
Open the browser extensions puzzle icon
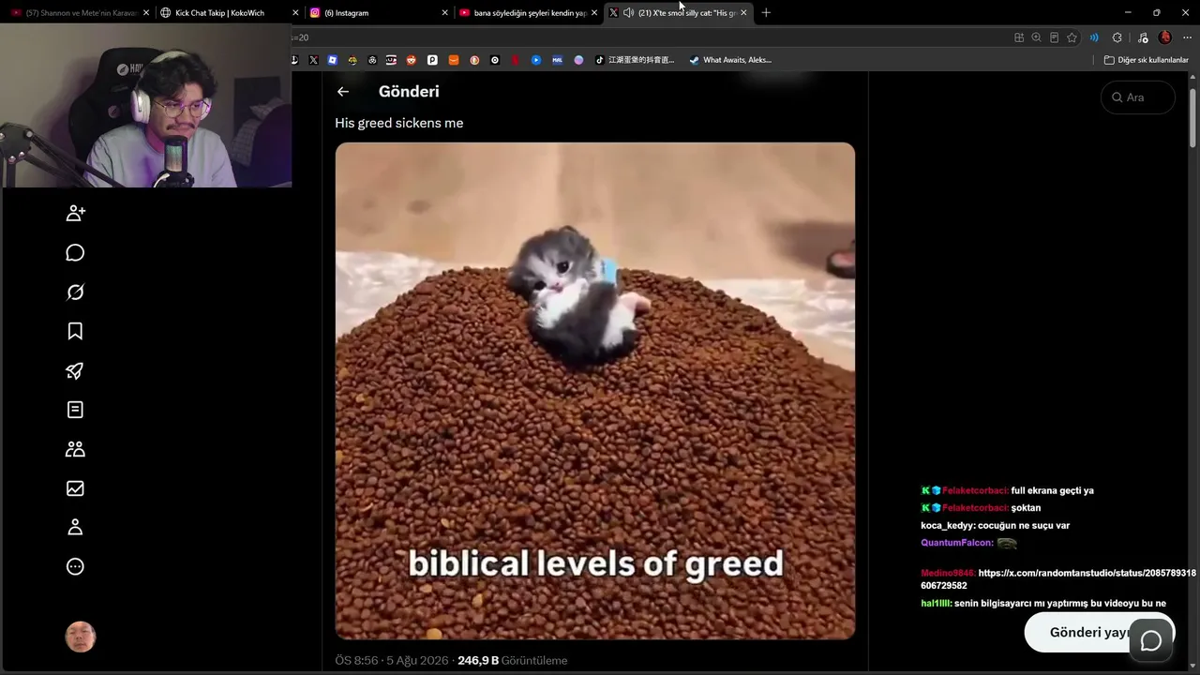(x=1117, y=37)
